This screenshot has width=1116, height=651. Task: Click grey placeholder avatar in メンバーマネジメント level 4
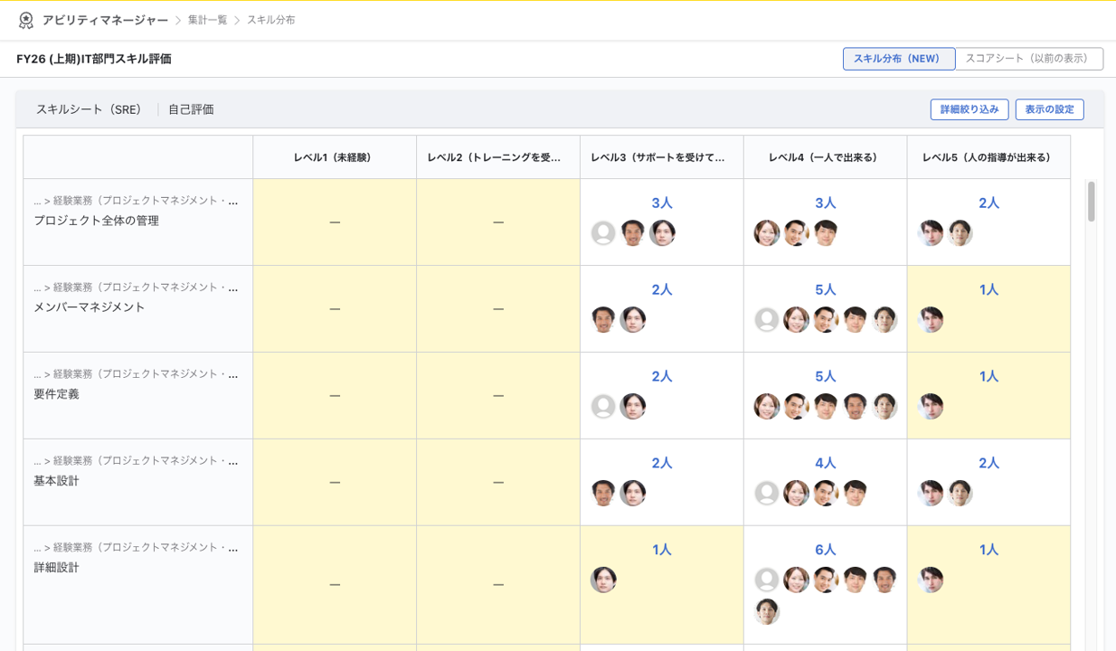tap(767, 320)
